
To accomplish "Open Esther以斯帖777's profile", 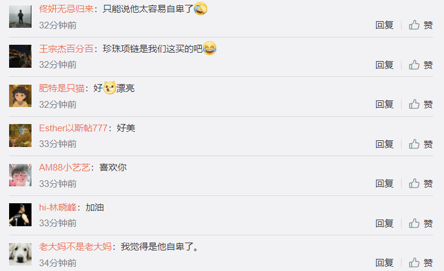I will point(73,128).
